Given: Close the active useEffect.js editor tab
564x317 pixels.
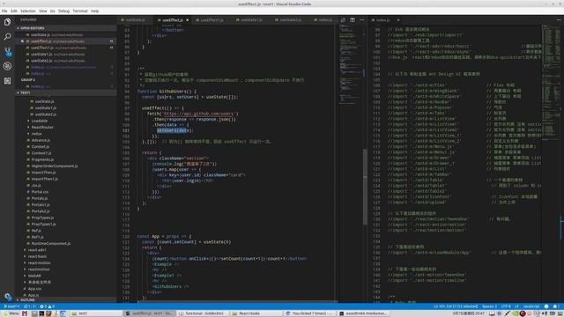Looking at the screenshot, I should pos(188,20).
